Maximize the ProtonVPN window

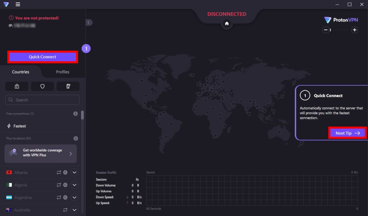click(350, 4)
